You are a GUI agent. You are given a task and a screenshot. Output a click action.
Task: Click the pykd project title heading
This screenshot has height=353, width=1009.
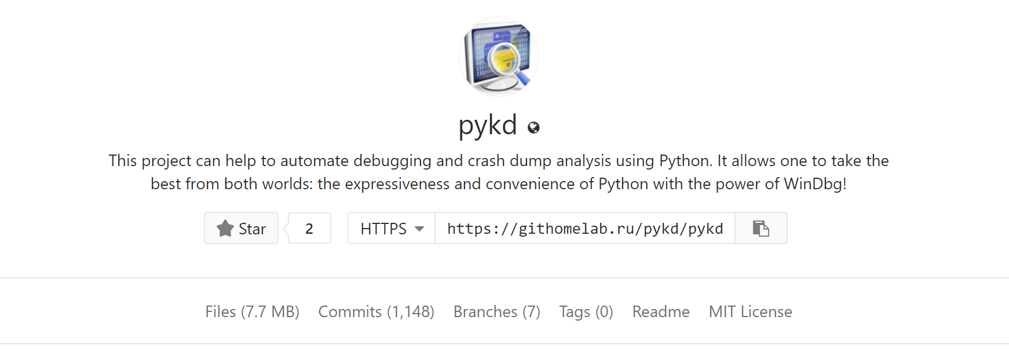[488, 125]
